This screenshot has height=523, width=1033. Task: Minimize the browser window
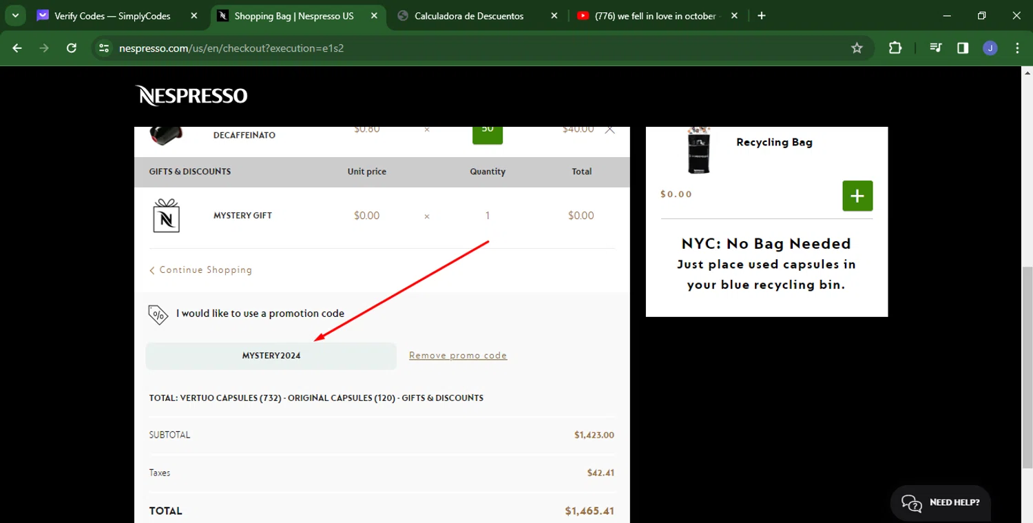coord(948,16)
